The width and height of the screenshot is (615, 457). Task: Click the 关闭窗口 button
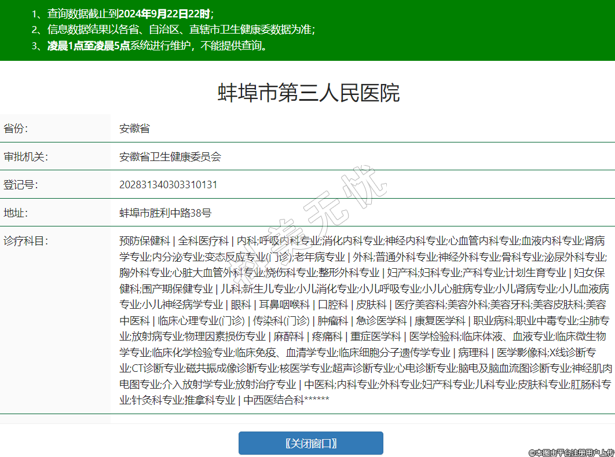click(x=310, y=443)
